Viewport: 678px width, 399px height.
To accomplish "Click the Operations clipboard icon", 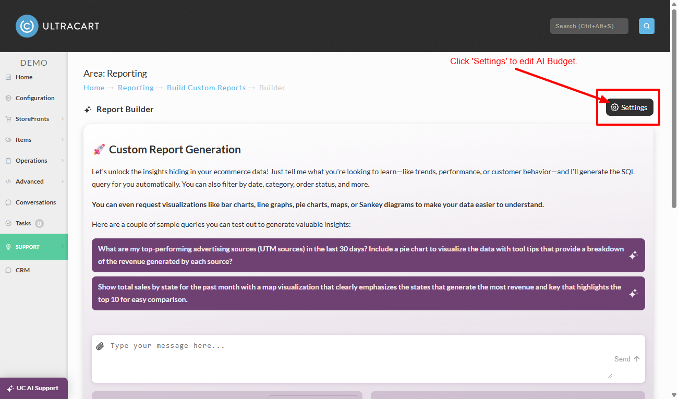I will tap(8, 161).
